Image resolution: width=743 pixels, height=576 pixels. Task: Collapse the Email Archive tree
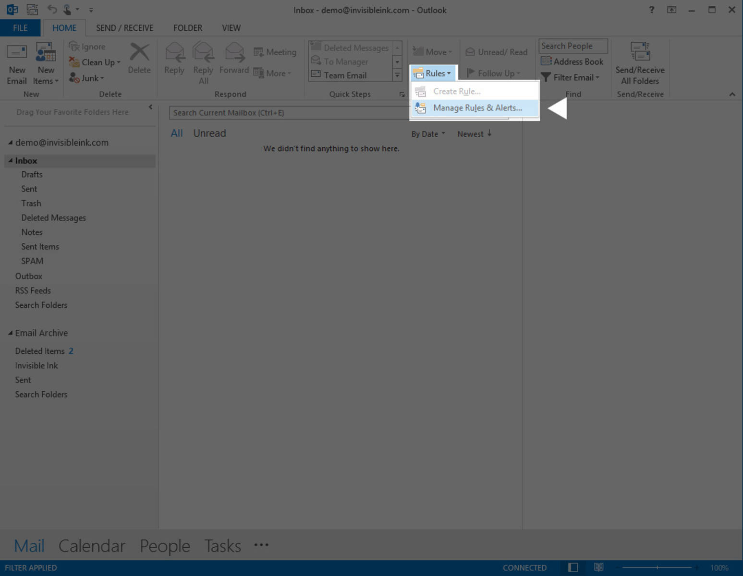[x=10, y=333]
